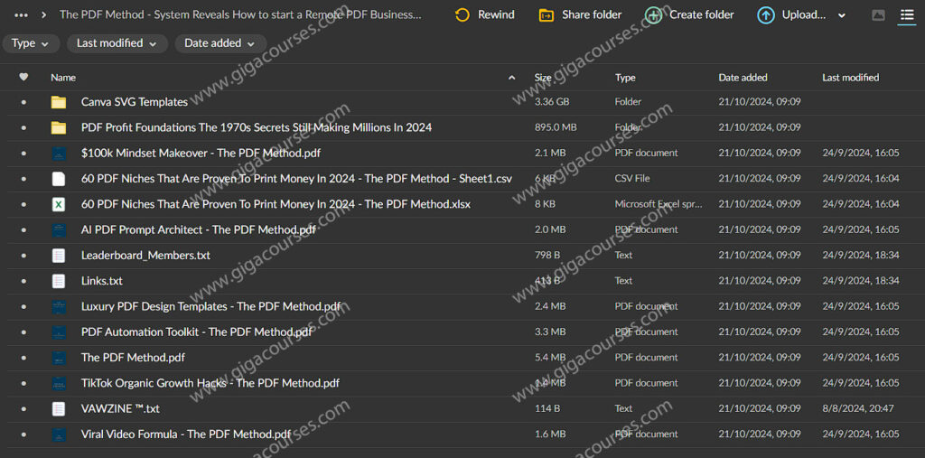
Task: Toggle favourite dot for PDF Profit Foundations folder
Action: pos(23,127)
